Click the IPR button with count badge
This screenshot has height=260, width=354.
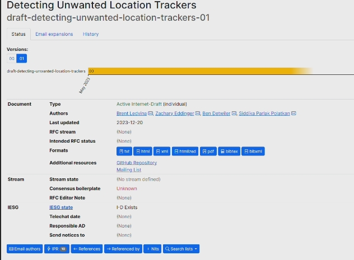(x=57, y=249)
